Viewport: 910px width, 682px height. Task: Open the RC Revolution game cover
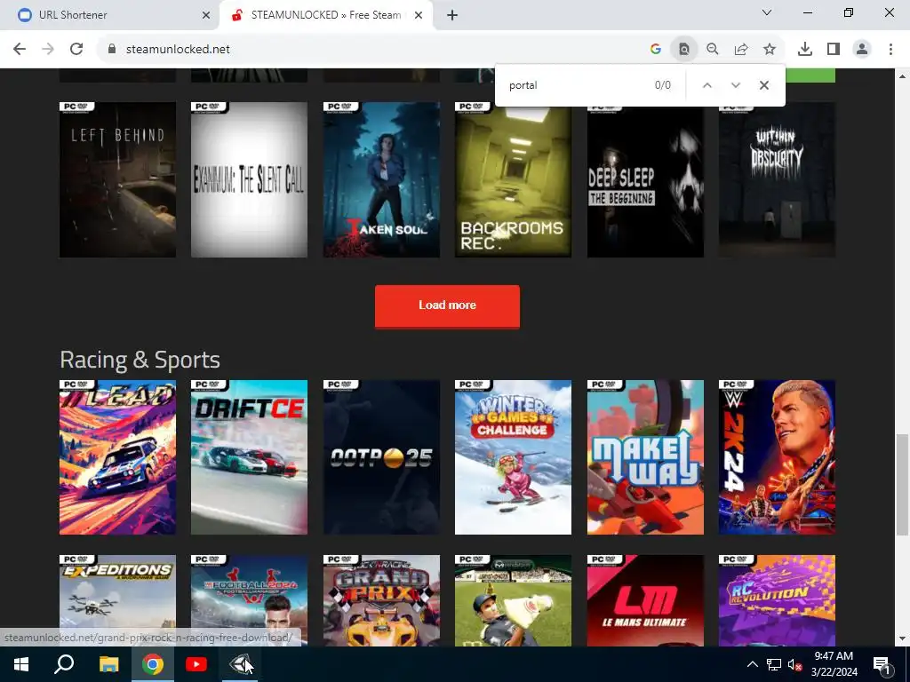point(777,601)
